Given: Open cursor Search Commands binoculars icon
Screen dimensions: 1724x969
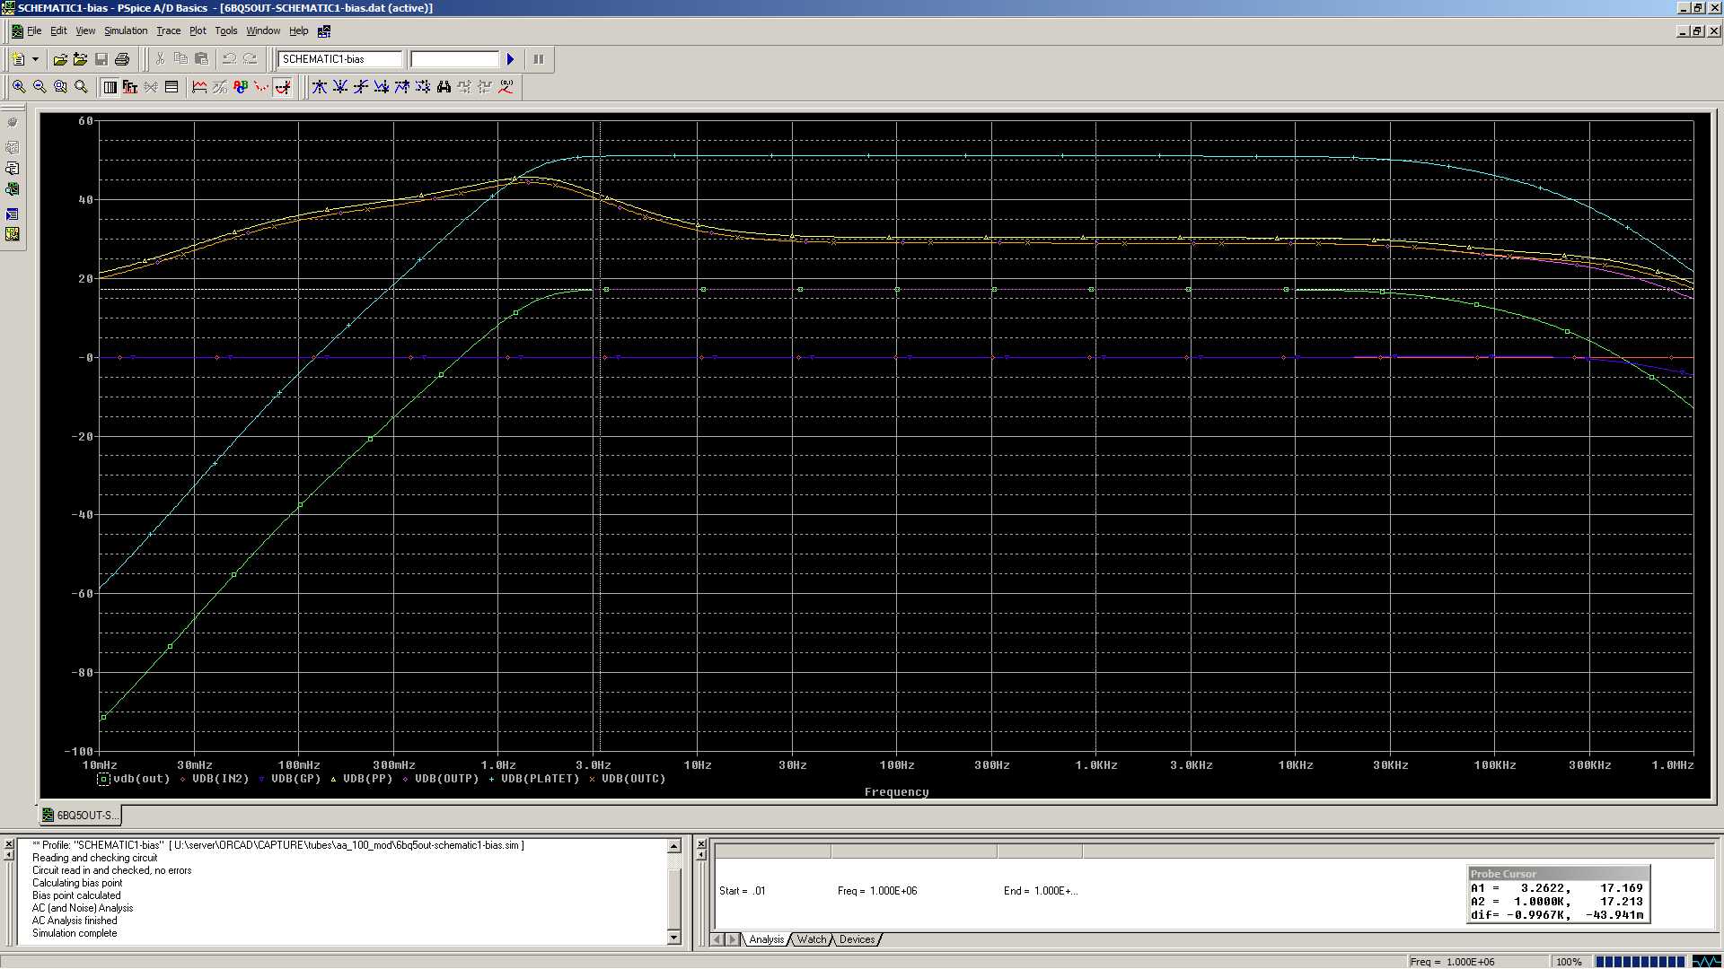Looking at the screenshot, I should [444, 87].
